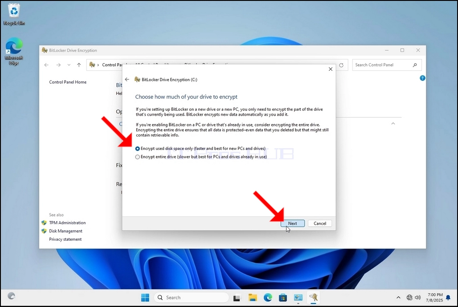Launch Microsoft Edge from the taskbar
The width and height of the screenshot is (458, 307).
268,298
